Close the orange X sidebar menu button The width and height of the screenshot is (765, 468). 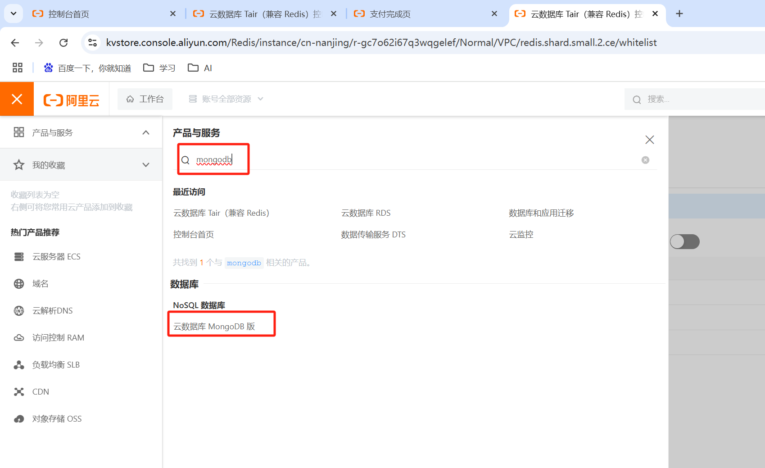tap(17, 99)
